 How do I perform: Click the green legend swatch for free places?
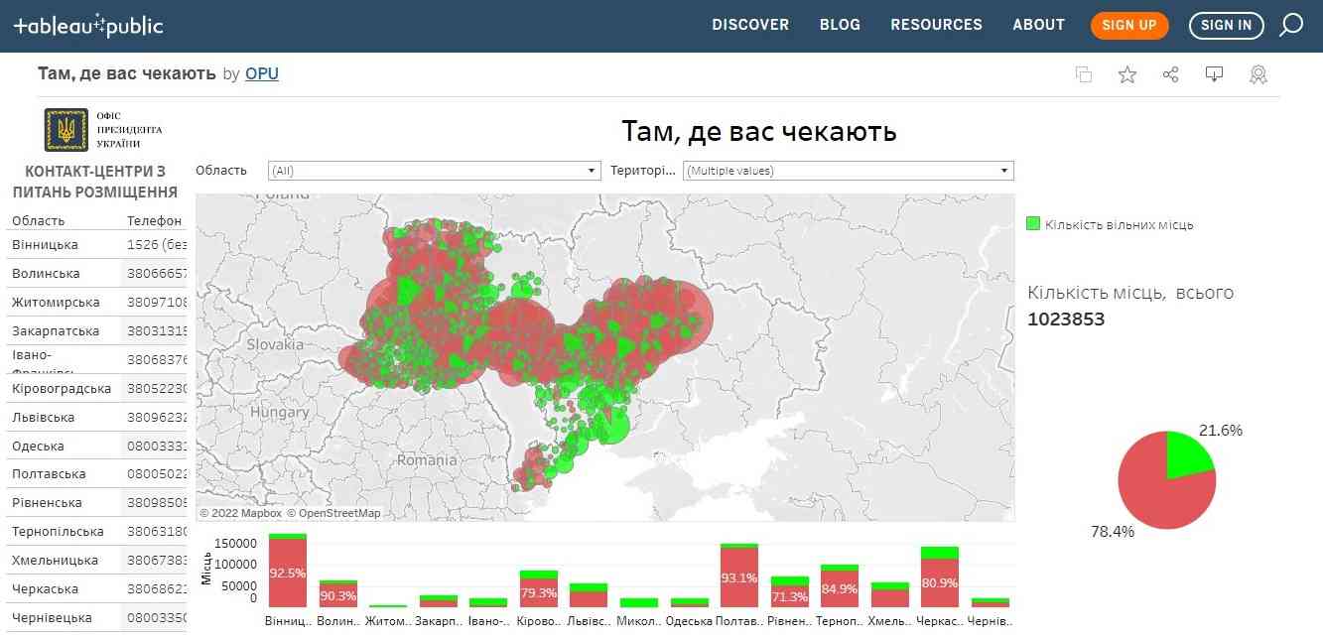[x=1033, y=224]
